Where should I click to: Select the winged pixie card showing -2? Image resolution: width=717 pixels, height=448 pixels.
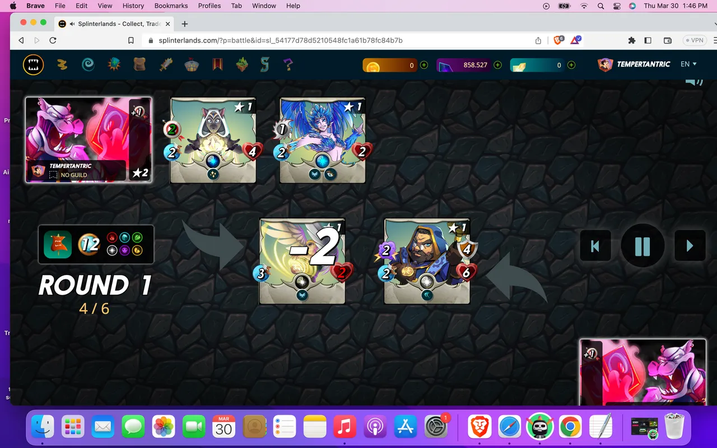click(x=302, y=262)
